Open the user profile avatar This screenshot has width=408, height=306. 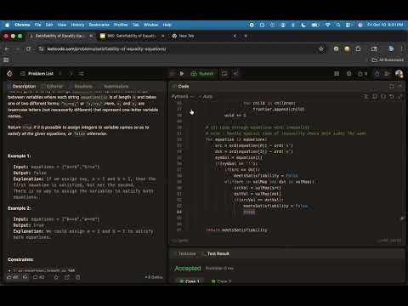click(399, 74)
